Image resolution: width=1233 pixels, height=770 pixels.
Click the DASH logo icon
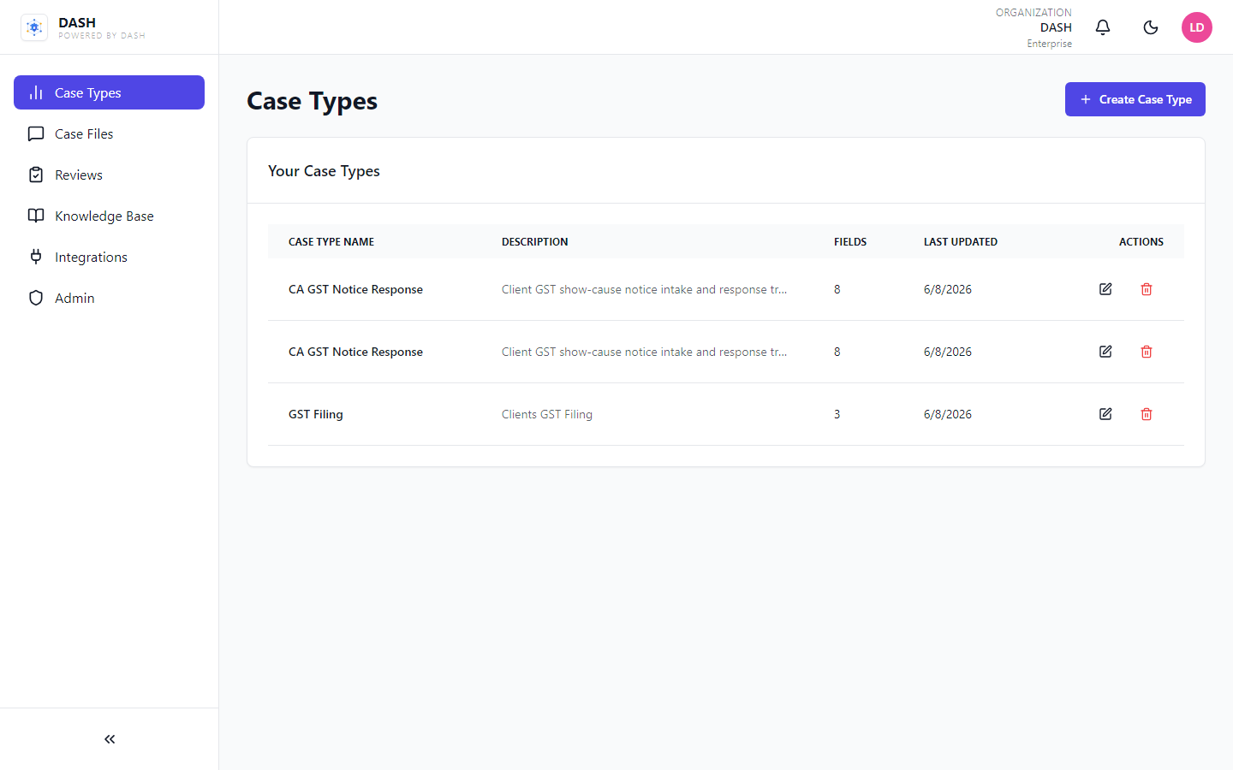[x=34, y=27]
